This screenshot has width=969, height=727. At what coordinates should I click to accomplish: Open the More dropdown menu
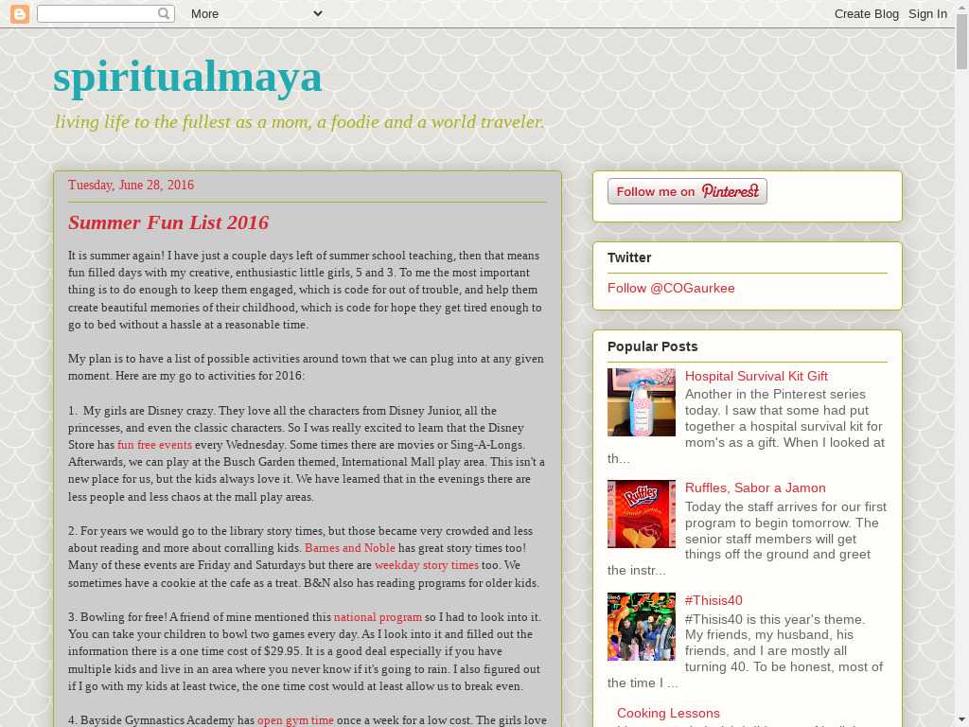click(x=255, y=13)
